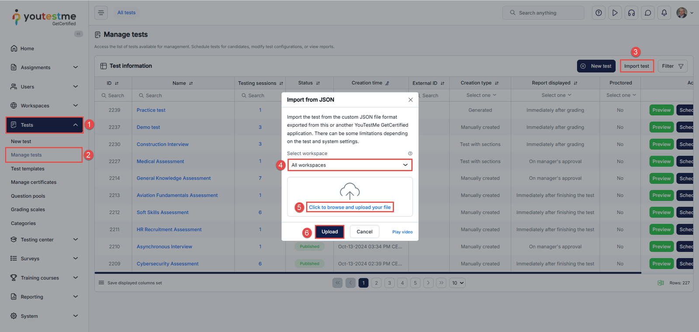Open the chat messages icon

click(648, 13)
